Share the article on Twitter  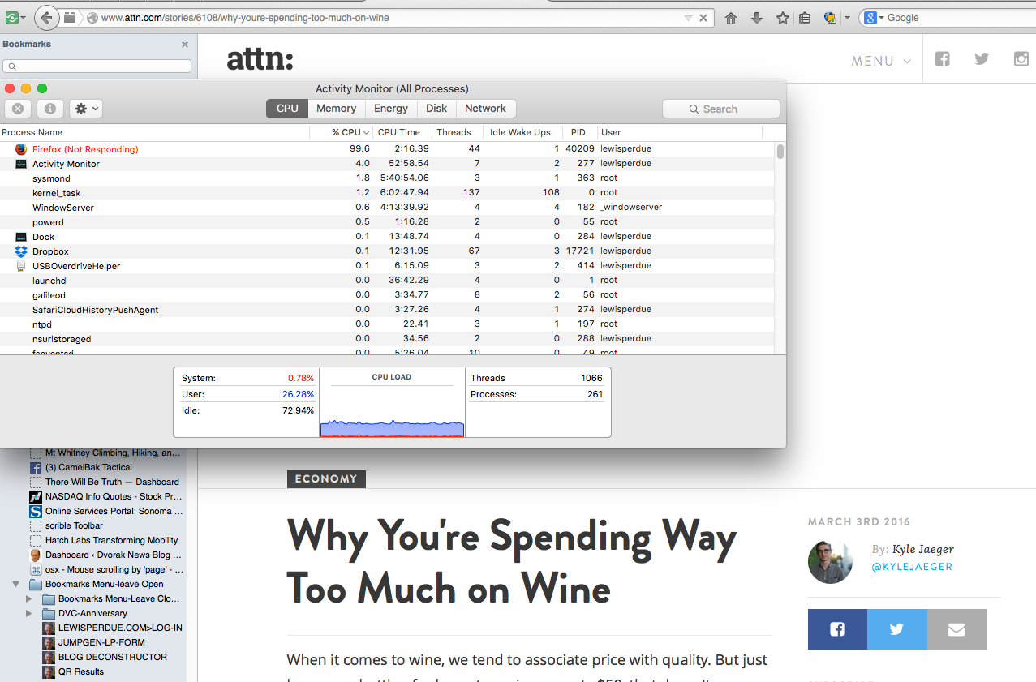tap(896, 629)
